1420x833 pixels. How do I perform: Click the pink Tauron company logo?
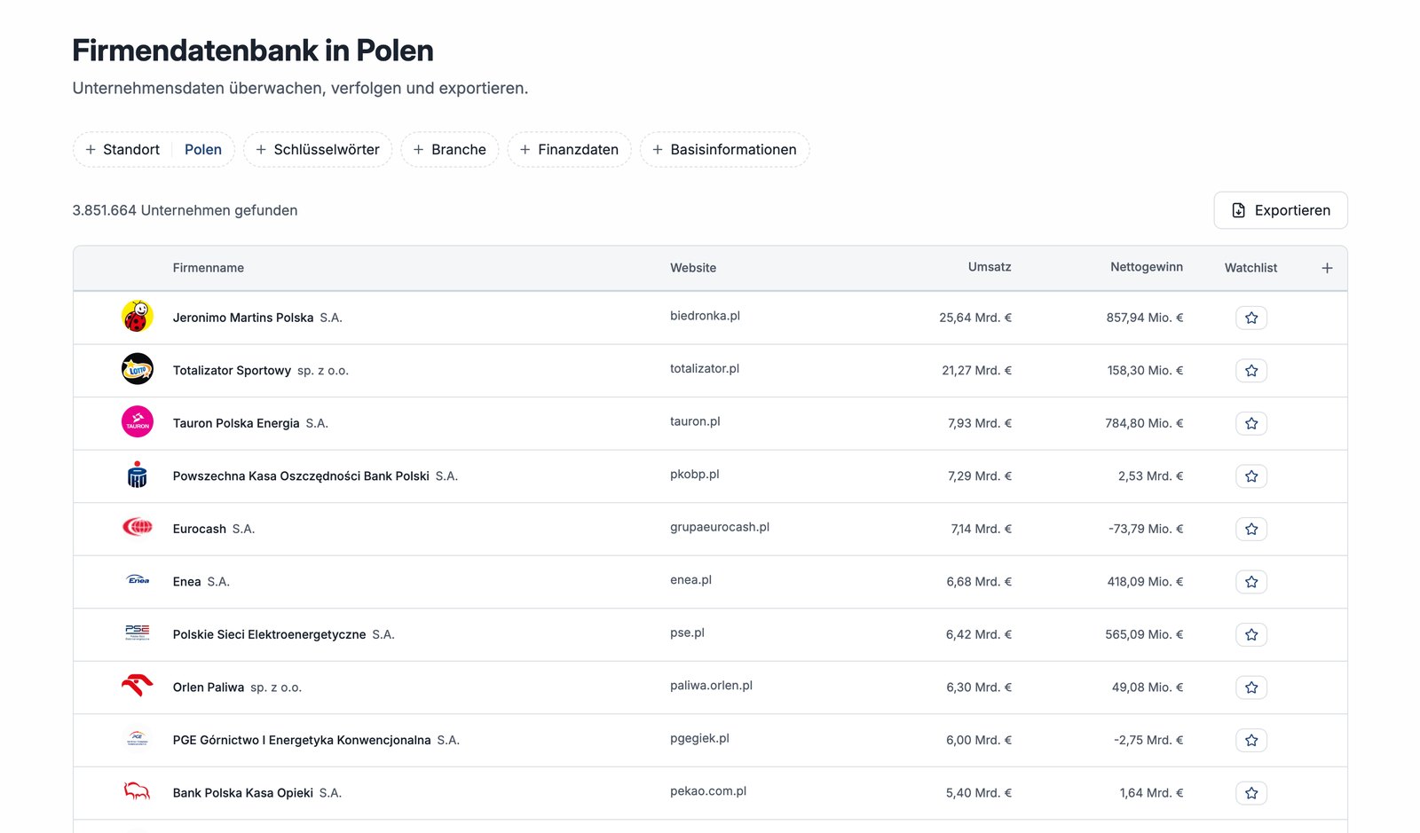[138, 422]
